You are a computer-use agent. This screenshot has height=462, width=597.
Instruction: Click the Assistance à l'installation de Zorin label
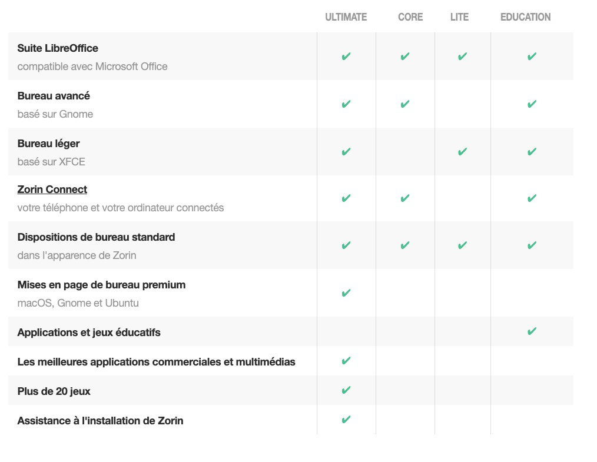point(101,421)
